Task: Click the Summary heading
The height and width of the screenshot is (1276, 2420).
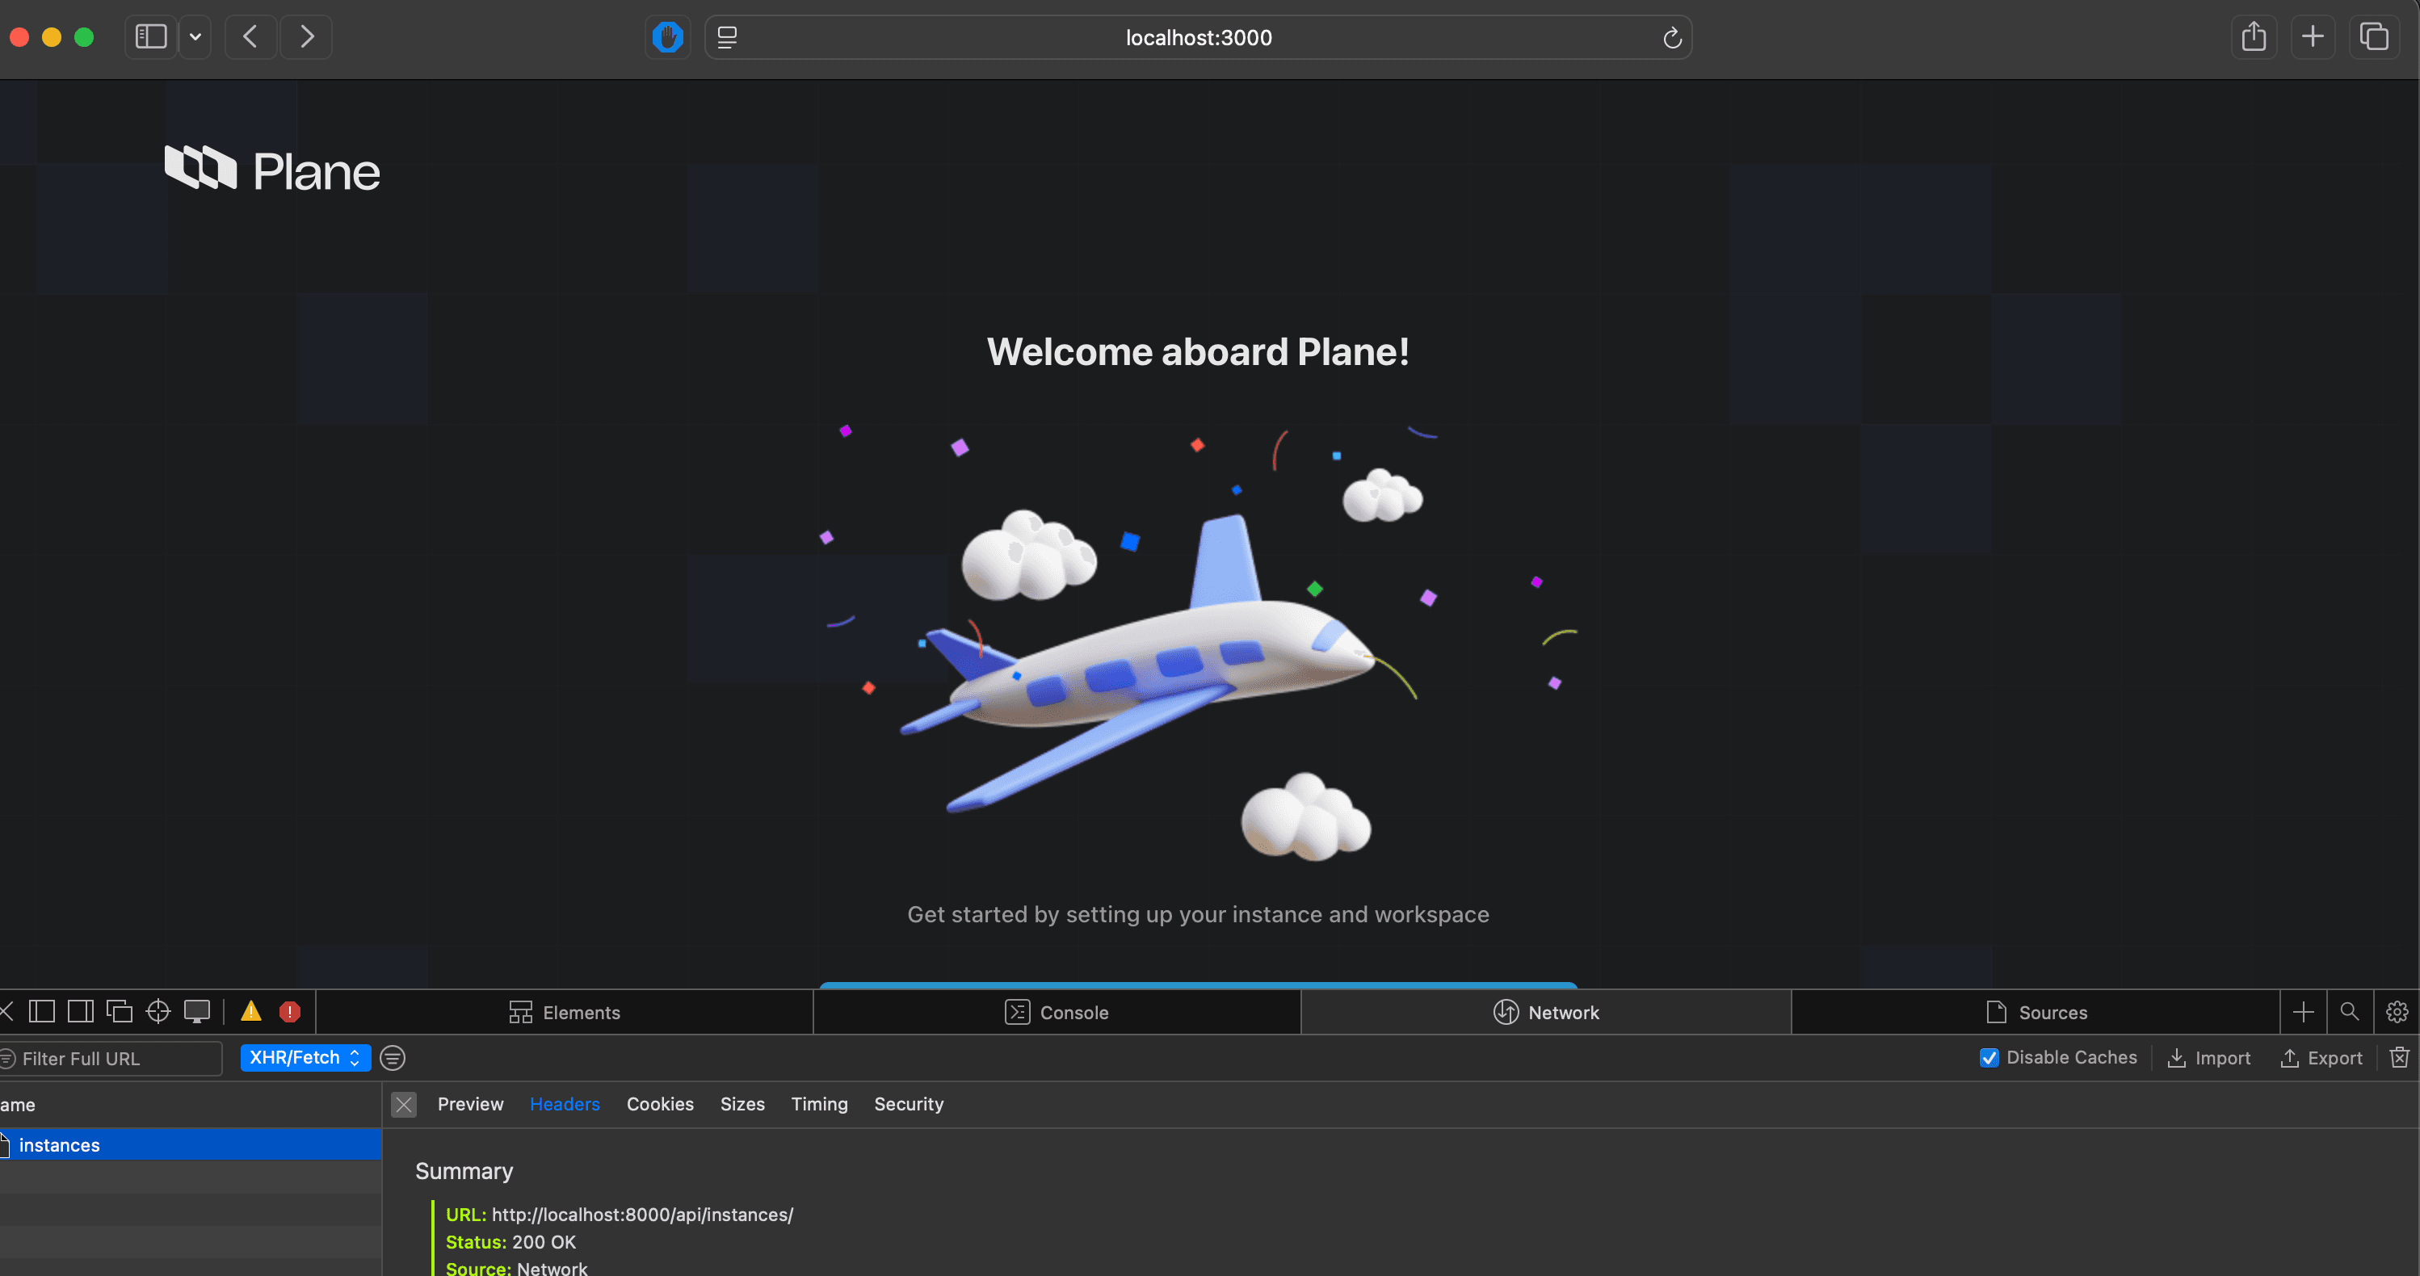Action: pyautogui.click(x=464, y=1171)
